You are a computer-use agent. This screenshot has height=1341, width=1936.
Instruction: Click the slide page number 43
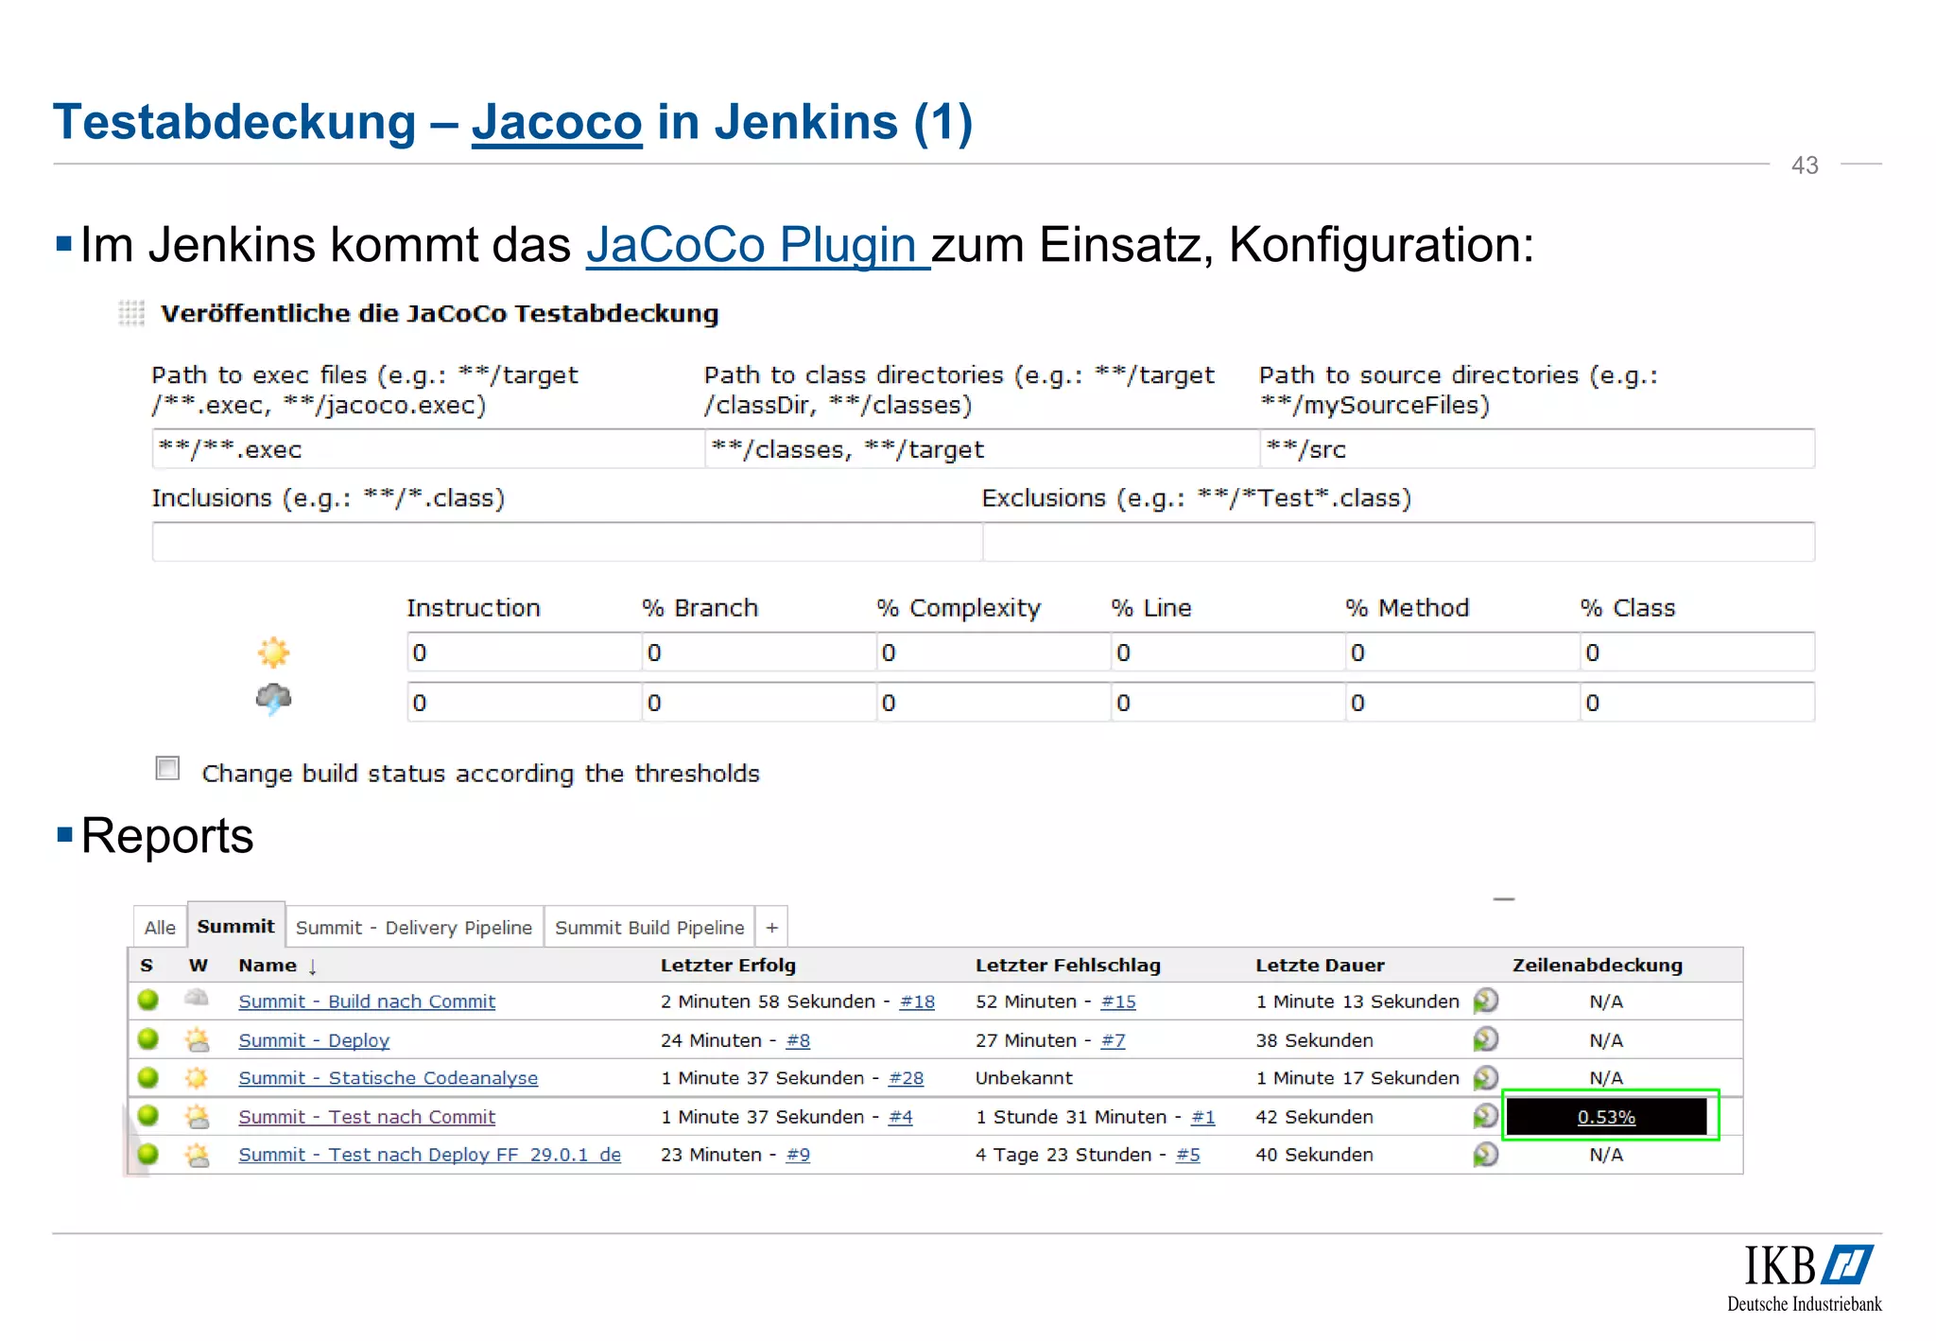click(x=1805, y=165)
